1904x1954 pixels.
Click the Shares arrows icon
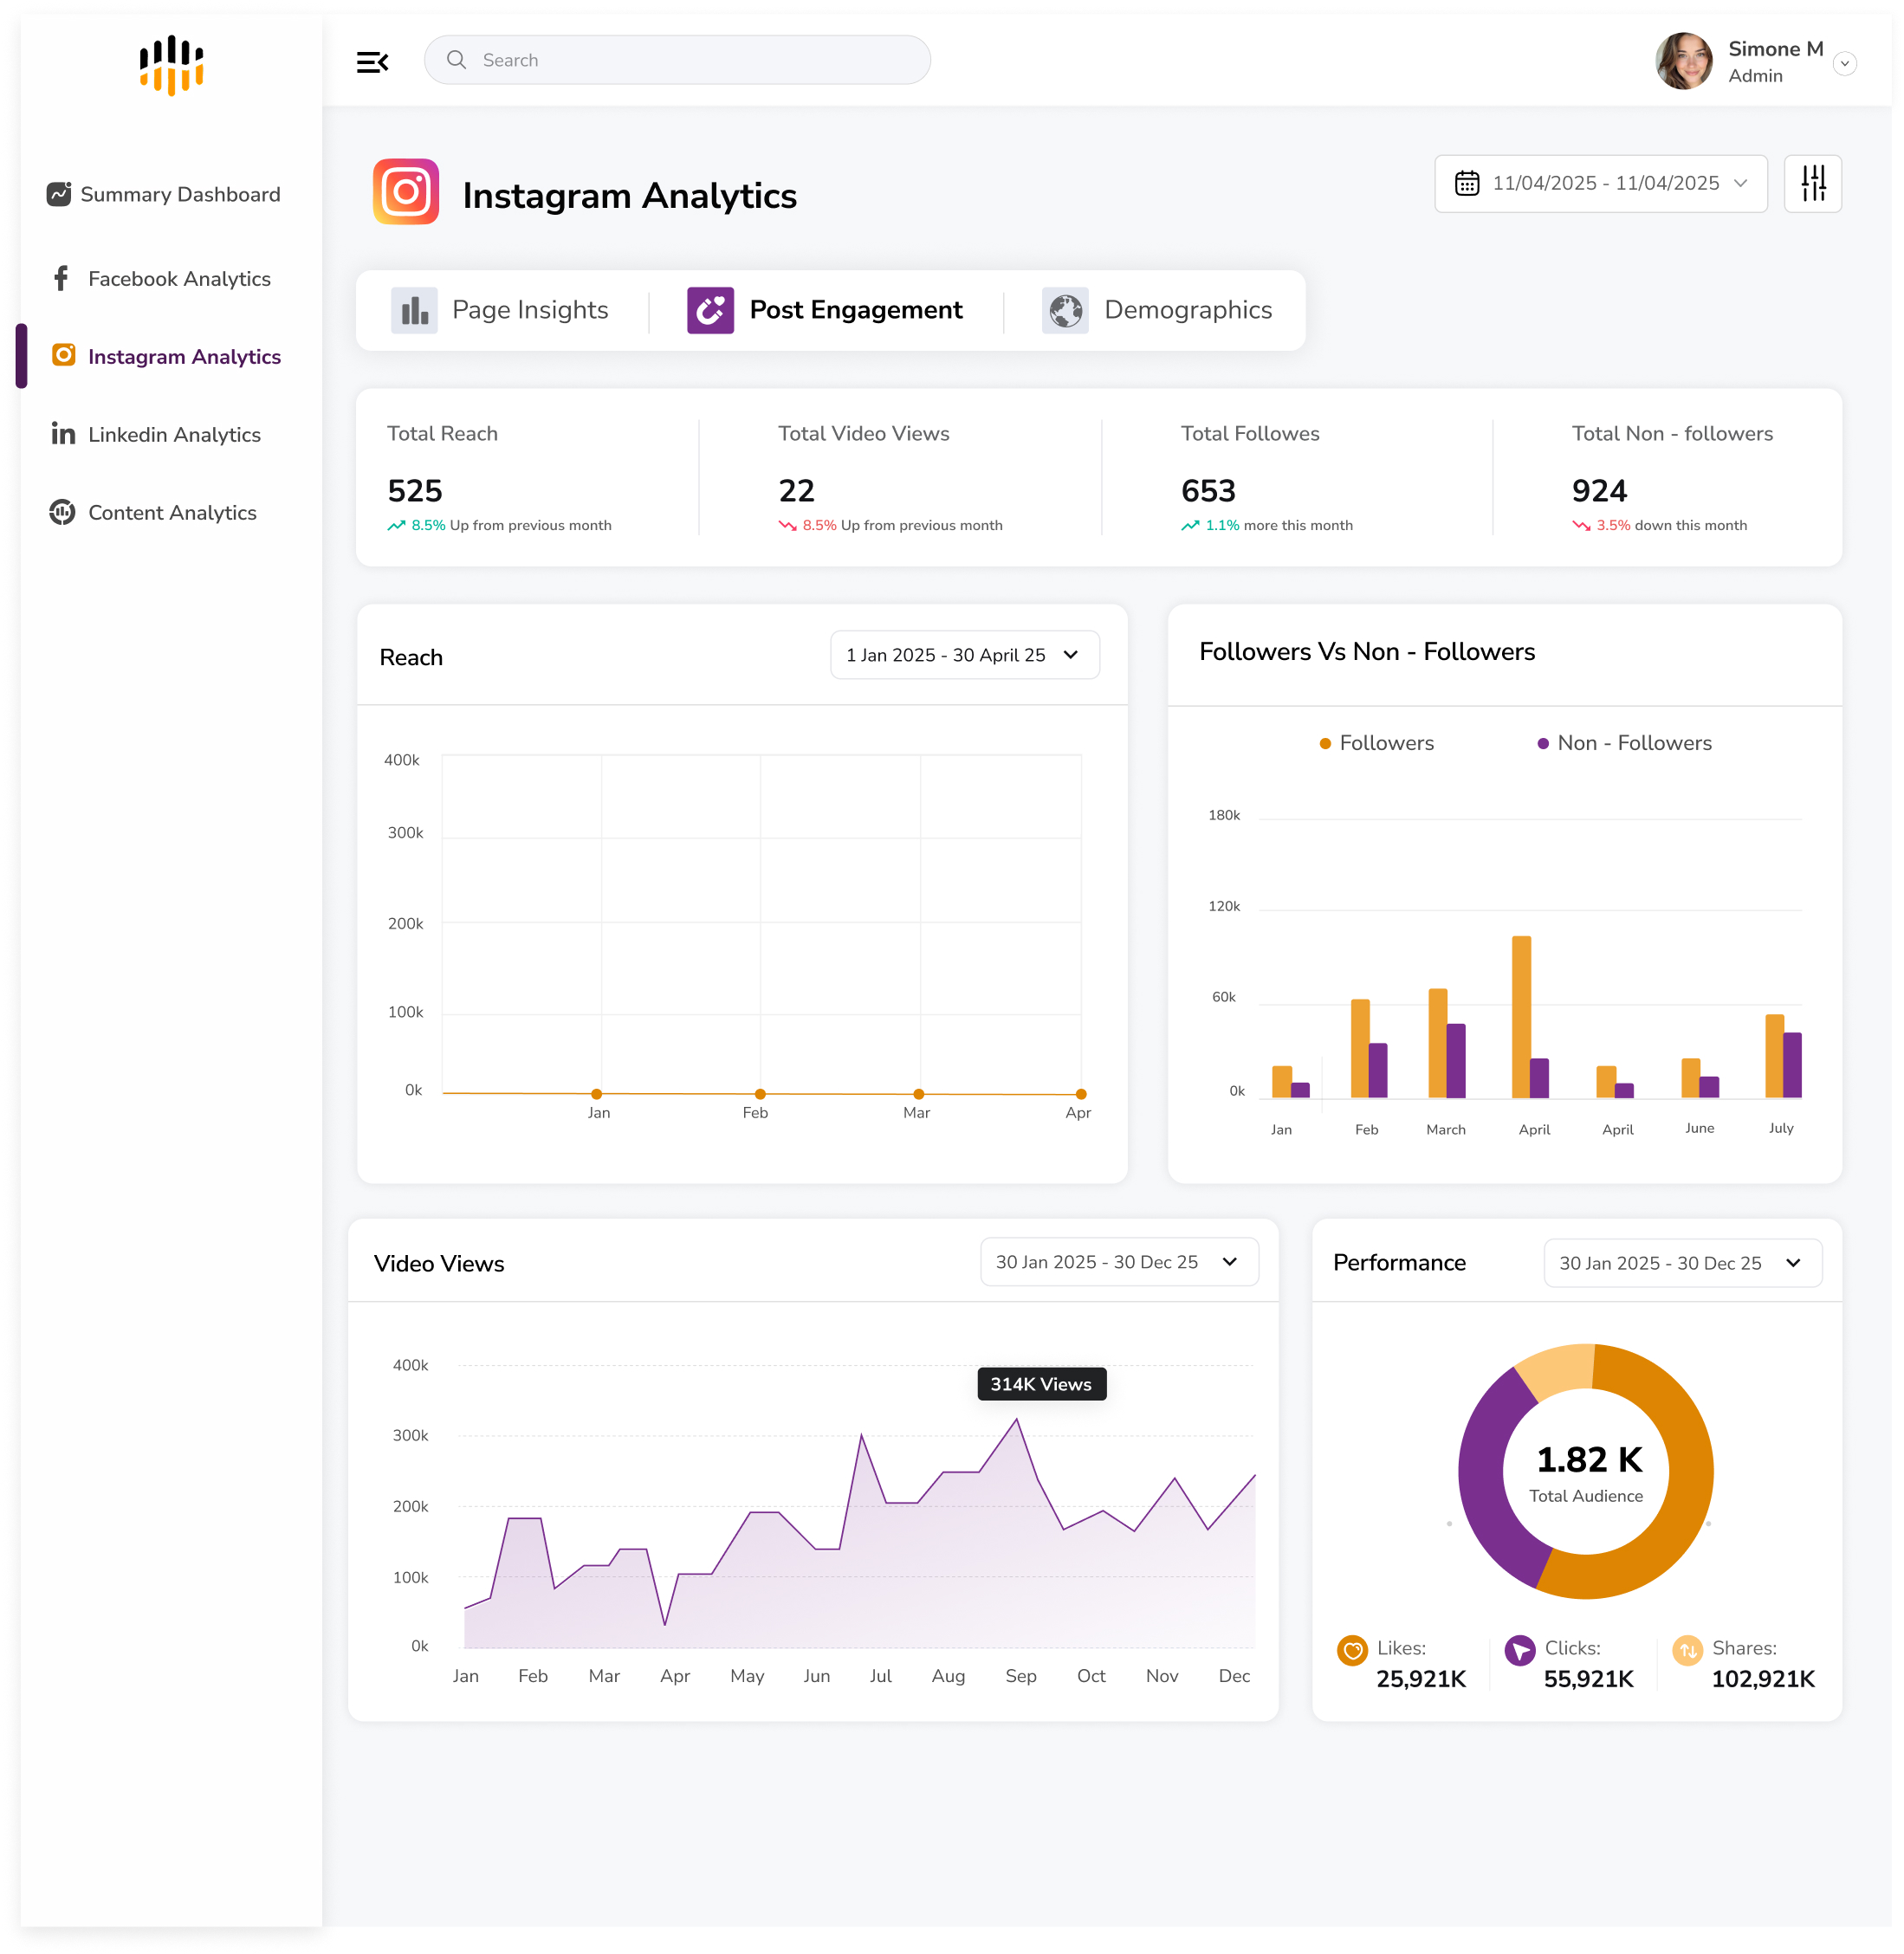1687,1650
